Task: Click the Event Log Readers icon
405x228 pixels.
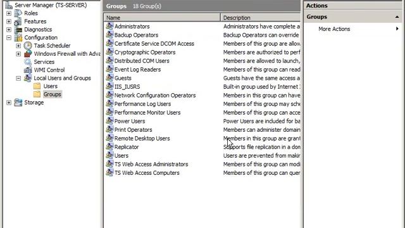Action: (109, 69)
